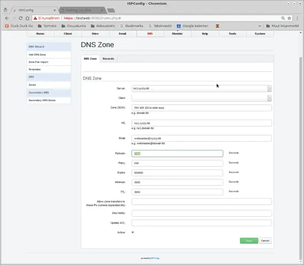Click the Also Notify field

201,213
